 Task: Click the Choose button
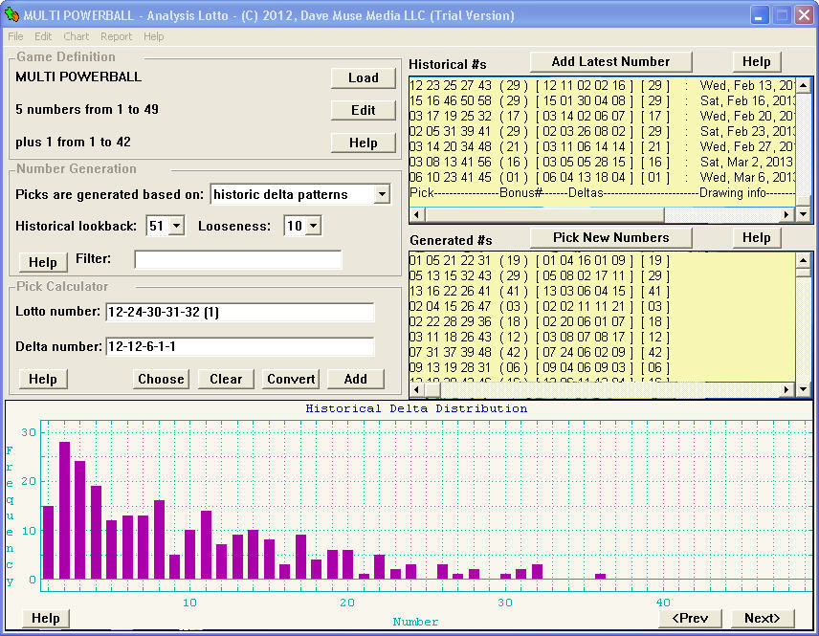(161, 379)
